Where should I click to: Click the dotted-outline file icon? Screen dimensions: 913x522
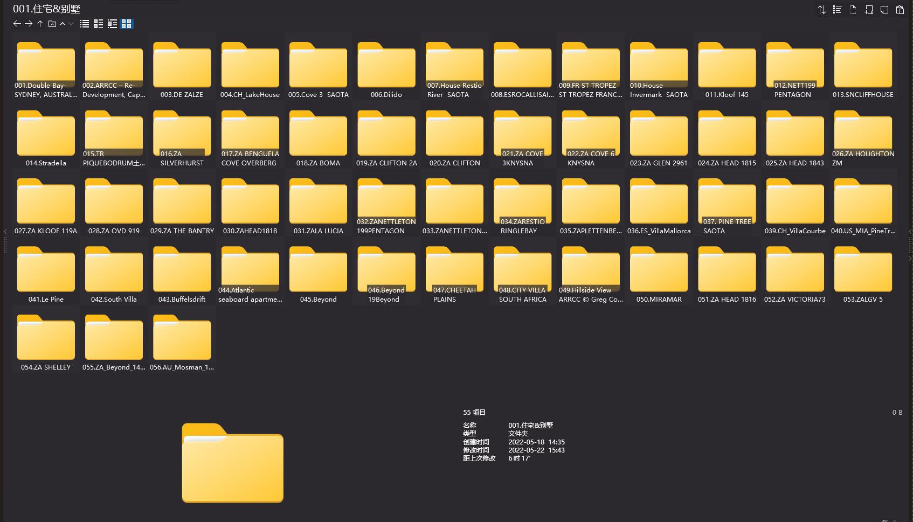tap(853, 10)
